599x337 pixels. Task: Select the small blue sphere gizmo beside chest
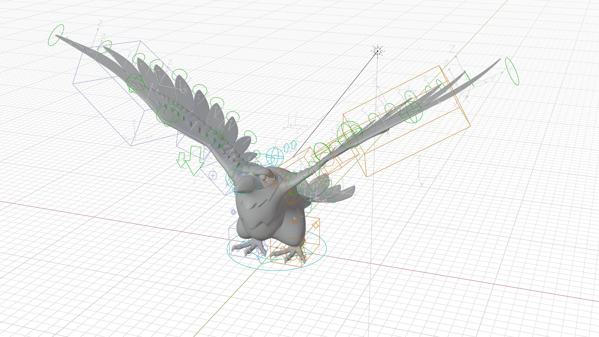point(233,212)
